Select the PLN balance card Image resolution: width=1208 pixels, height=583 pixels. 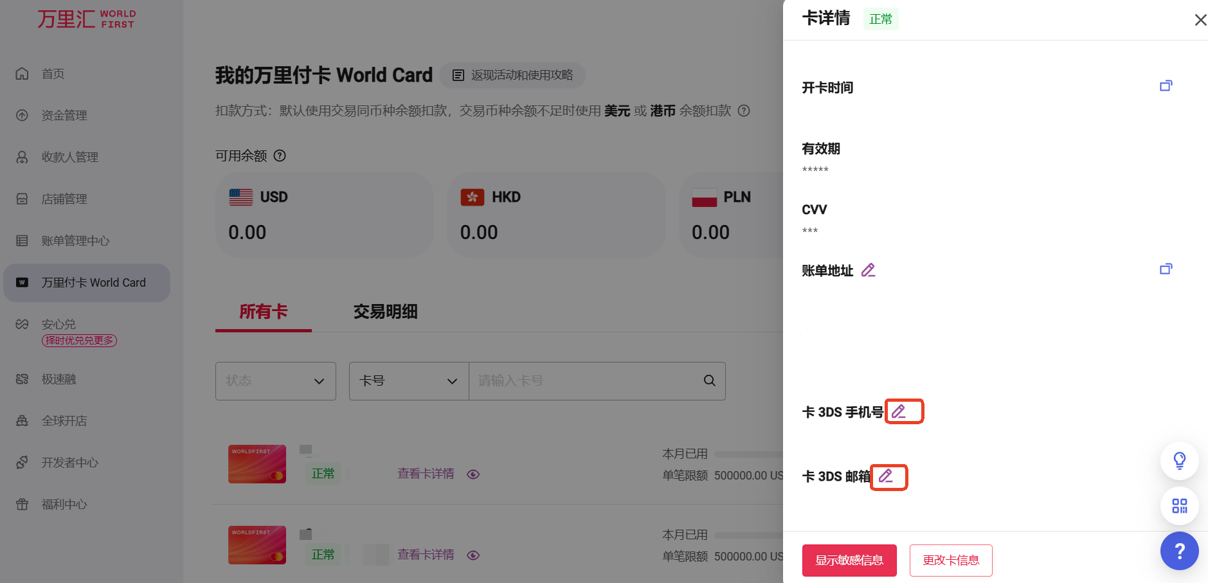[731, 215]
